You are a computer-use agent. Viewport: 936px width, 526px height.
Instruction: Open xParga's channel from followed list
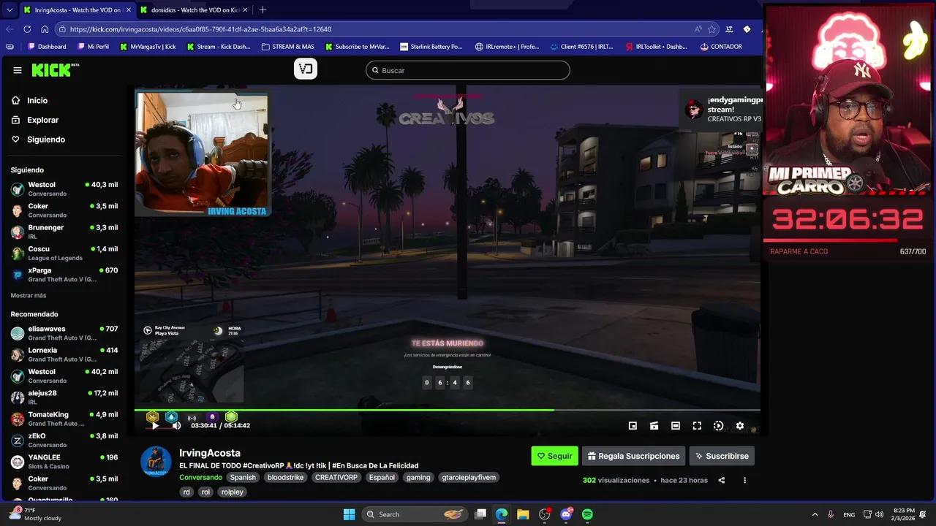click(x=64, y=275)
